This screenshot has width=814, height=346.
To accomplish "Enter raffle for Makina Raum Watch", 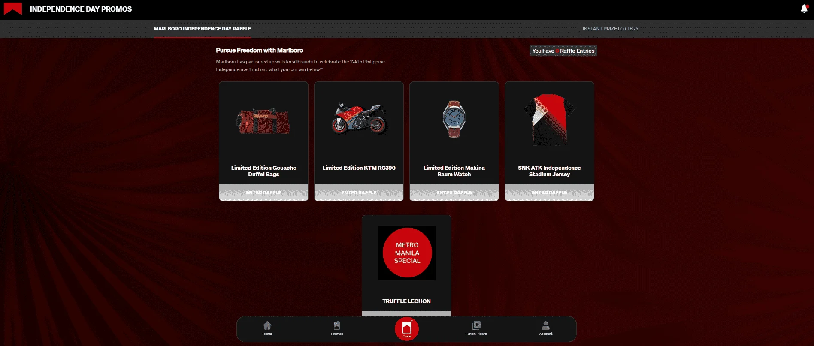I will point(454,193).
